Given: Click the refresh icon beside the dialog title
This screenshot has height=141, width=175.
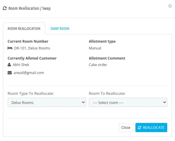Looking at the screenshot, I should click(5, 8).
